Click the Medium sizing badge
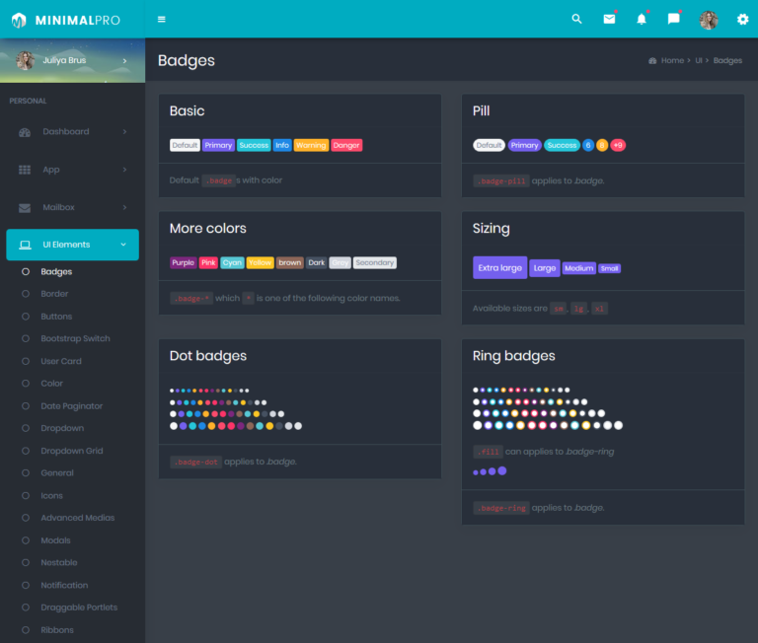Viewport: 758px width, 643px height. click(578, 268)
